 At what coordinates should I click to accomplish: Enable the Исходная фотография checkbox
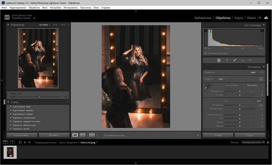click(205, 54)
